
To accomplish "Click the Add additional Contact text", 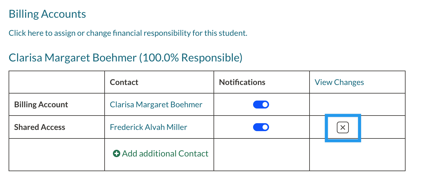I will (165, 153).
